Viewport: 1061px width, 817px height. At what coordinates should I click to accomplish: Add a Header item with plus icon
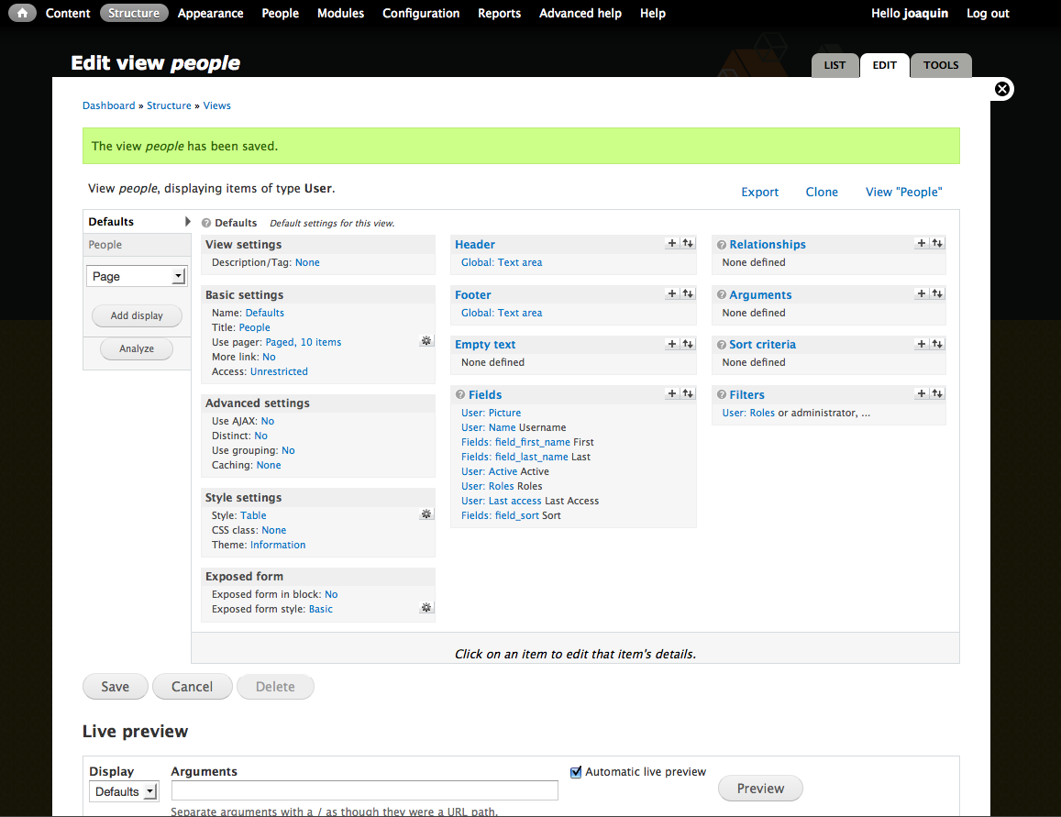pos(672,244)
